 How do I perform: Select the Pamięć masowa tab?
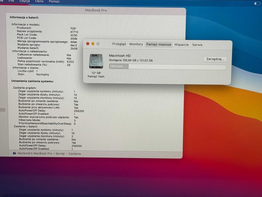point(159,44)
